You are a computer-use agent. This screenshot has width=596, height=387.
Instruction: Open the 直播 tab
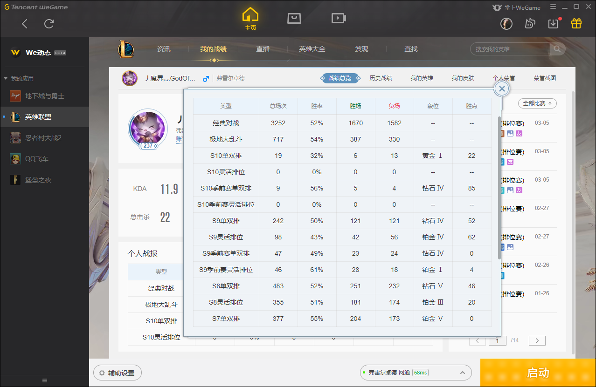(263, 49)
